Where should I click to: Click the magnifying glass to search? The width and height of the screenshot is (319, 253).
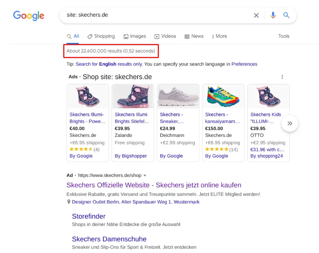(286, 15)
